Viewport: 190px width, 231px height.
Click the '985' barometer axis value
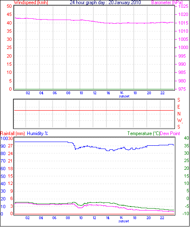pos(182,73)
